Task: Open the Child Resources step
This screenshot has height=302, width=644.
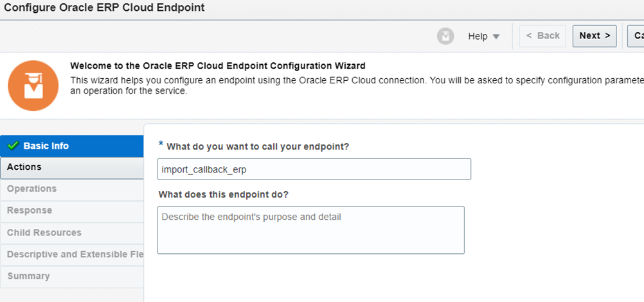Action: coord(72,233)
